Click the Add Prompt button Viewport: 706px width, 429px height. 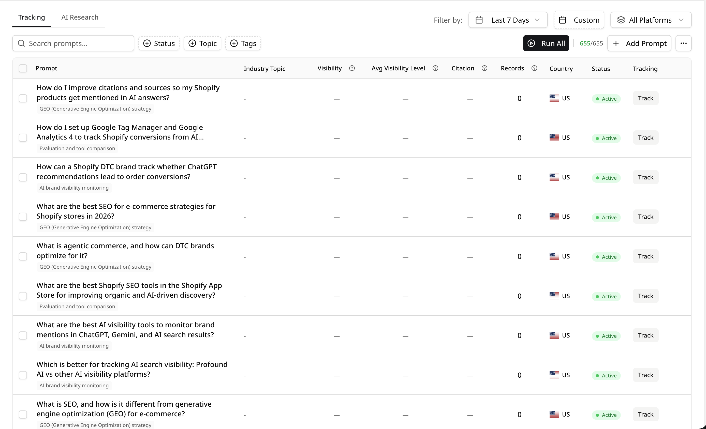point(639,43)
